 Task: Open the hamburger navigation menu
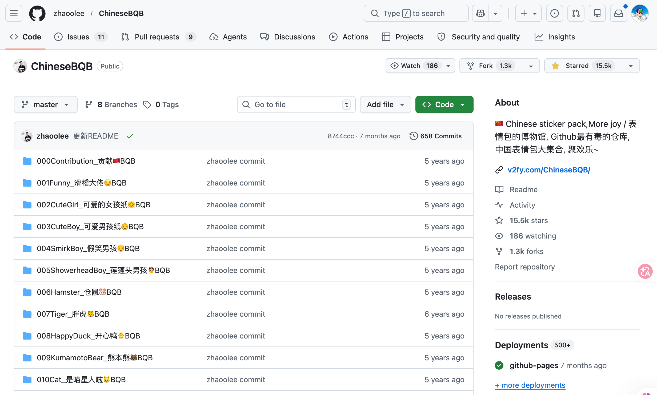[x=14, y=13]
